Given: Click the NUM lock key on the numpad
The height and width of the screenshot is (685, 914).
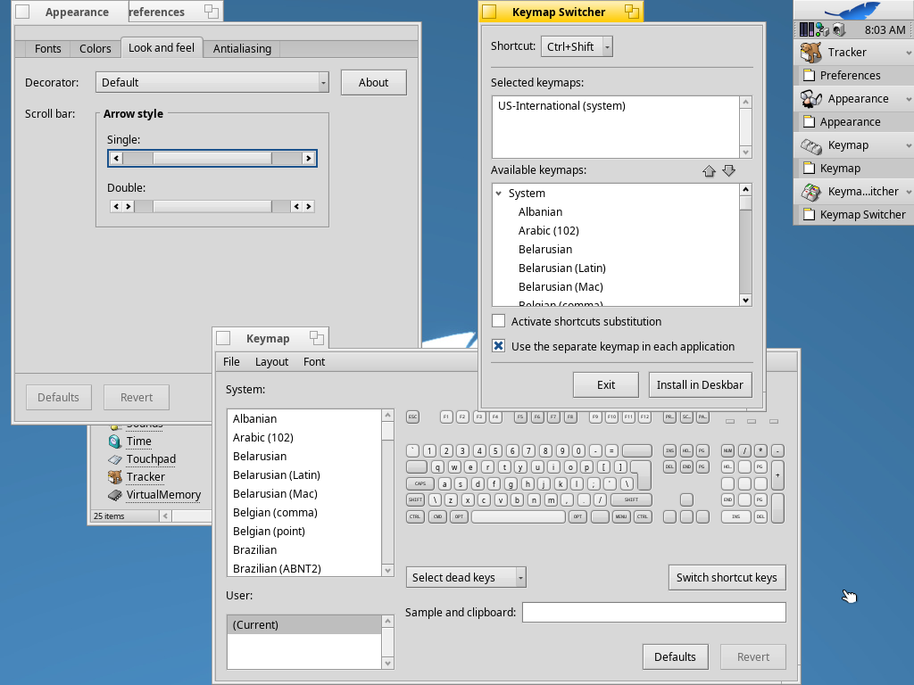Looking at the screenshot, I should pyautogui.click(x=727, y=450).
